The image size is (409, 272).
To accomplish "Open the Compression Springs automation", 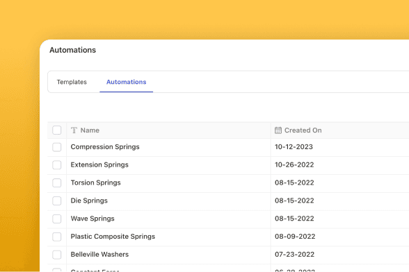I will (x=105, y=147).
